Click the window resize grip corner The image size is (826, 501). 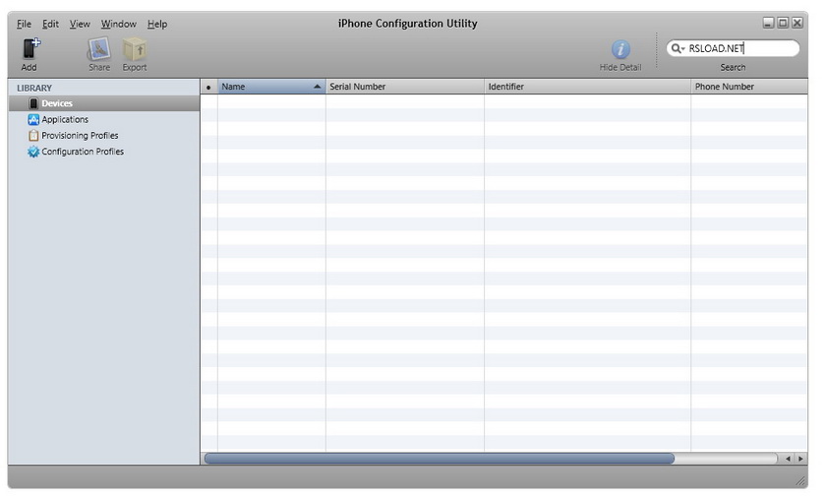pyautogui.click(x=800, y=480)
